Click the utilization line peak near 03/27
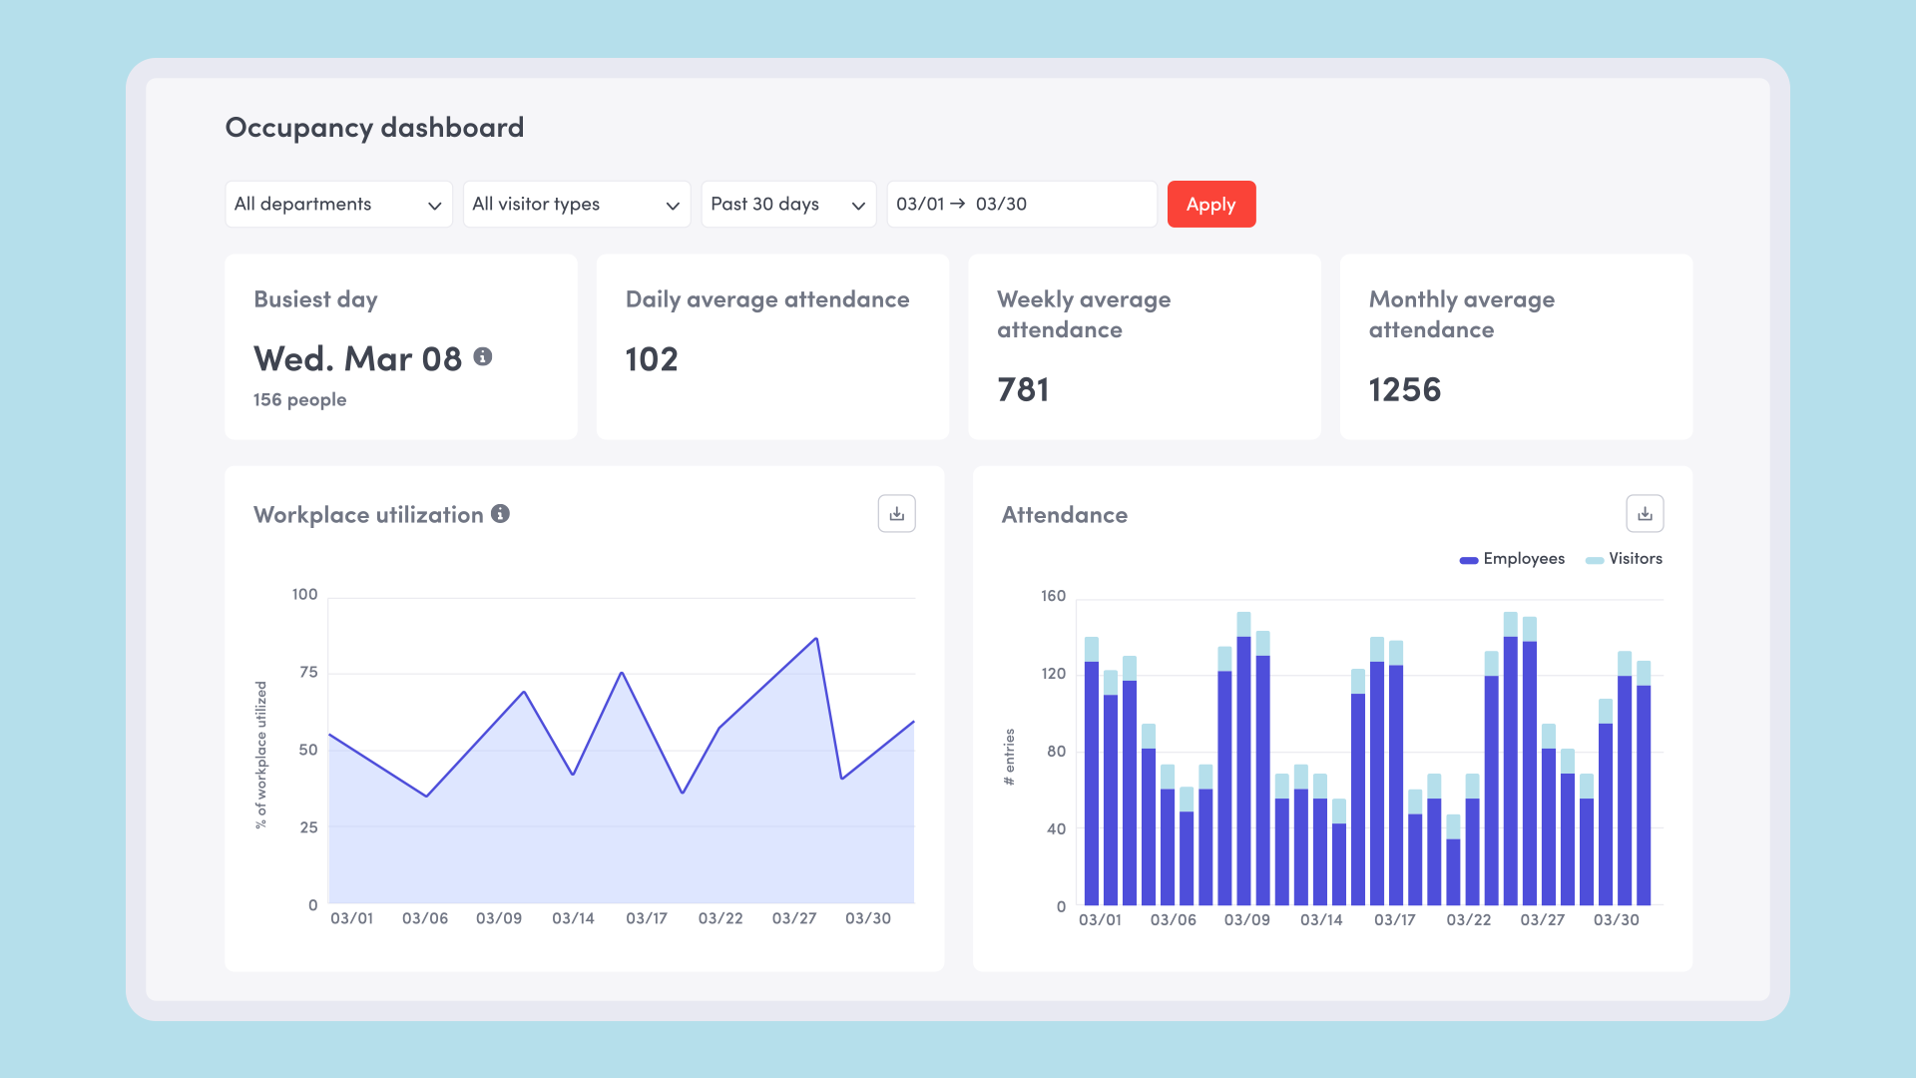The width and height of the screenshot is (1916, 1078). [x=816, y=639]
